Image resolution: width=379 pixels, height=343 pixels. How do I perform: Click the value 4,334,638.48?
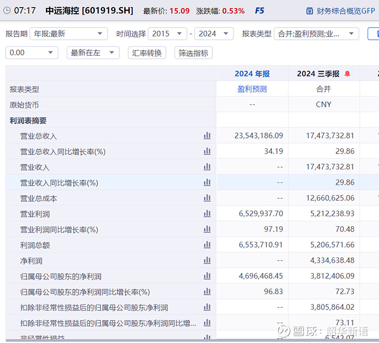332,260
